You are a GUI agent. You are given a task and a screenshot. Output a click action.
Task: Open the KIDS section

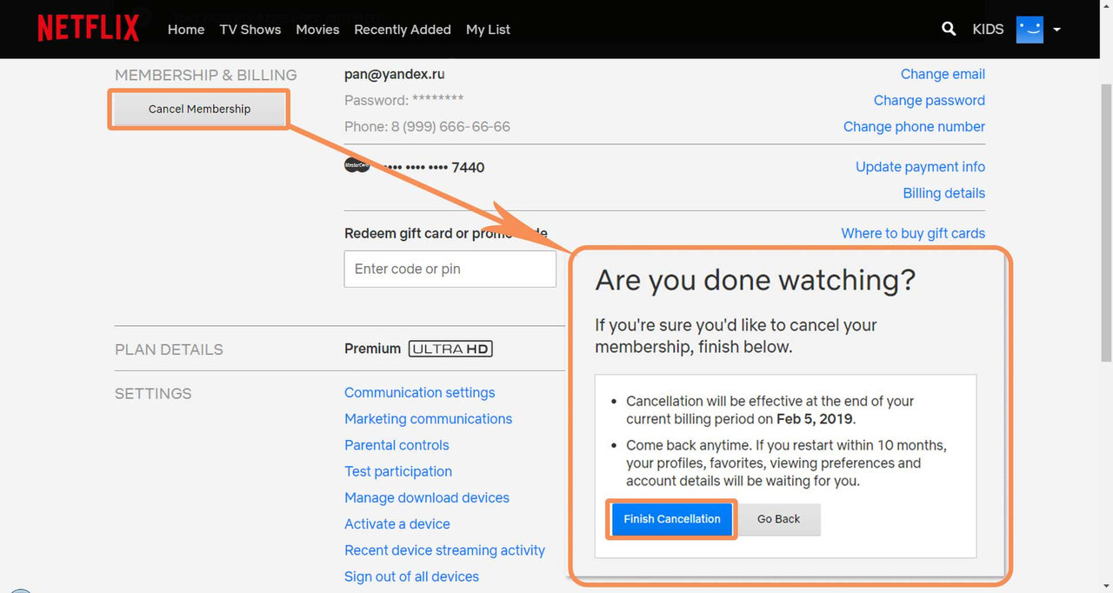click(x=988, y=29)
